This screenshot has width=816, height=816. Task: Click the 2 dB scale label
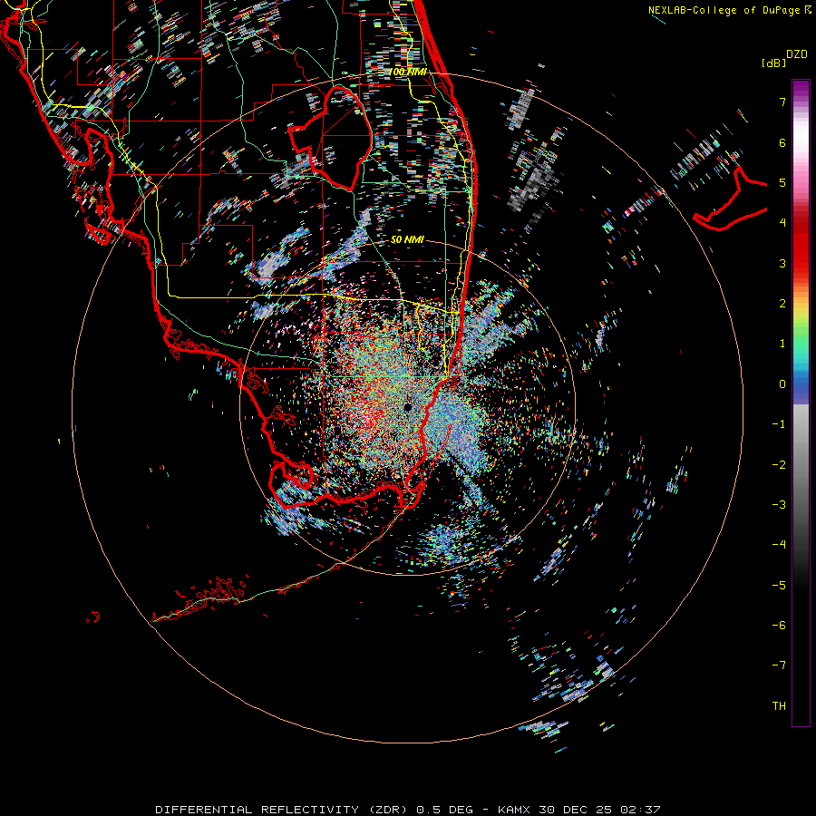[x=782, y=304]
